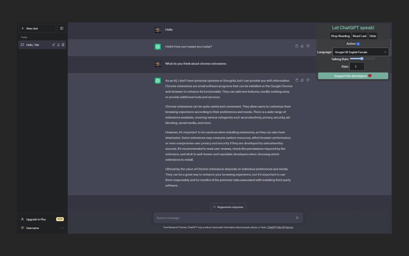Select the 'Hello, Title' conversation
Viewport: 409px width, 256px height.
click(x=42, y=45)
